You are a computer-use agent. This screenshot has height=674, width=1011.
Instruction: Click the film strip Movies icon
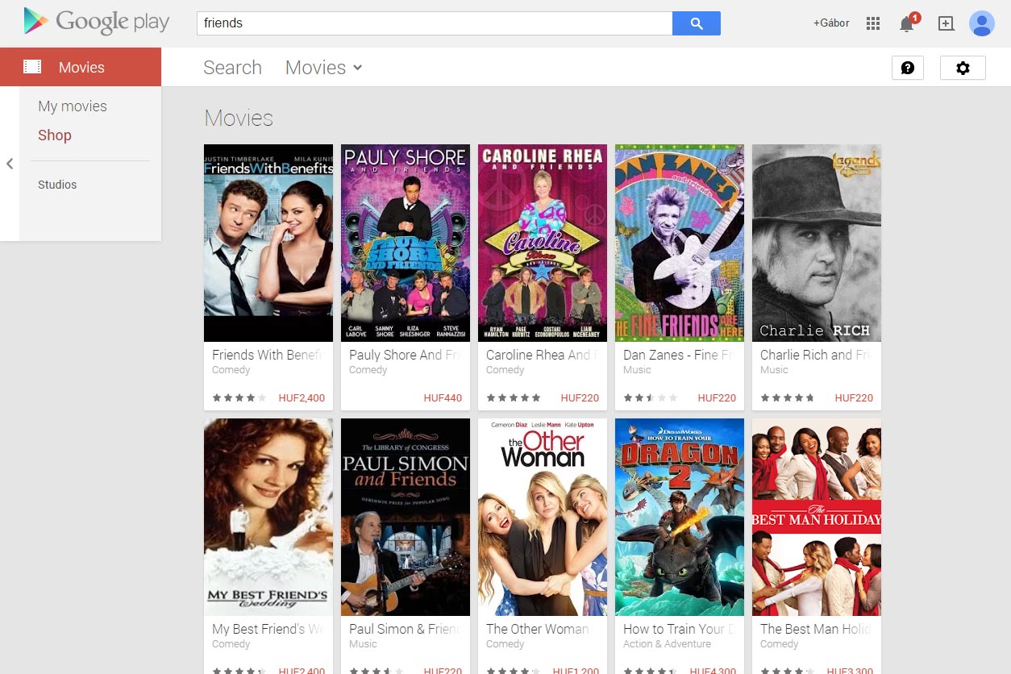(32, 67)
